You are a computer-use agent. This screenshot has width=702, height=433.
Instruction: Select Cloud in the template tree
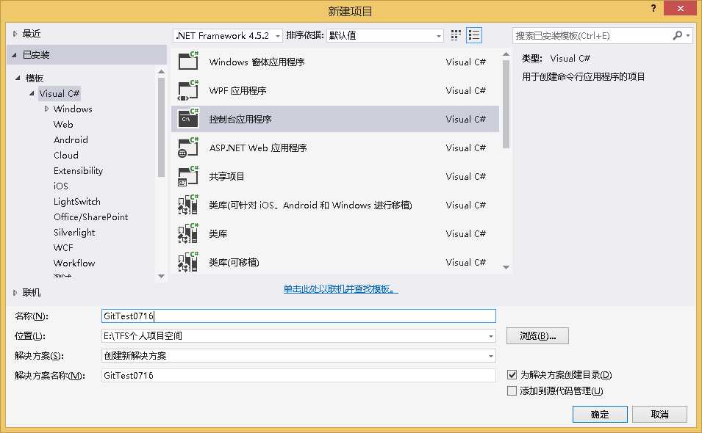click(x=66, y=155)
